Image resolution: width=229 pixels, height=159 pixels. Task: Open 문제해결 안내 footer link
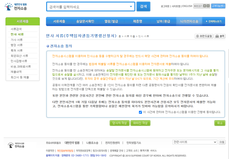pyautogui.click(x=116, y=151)
